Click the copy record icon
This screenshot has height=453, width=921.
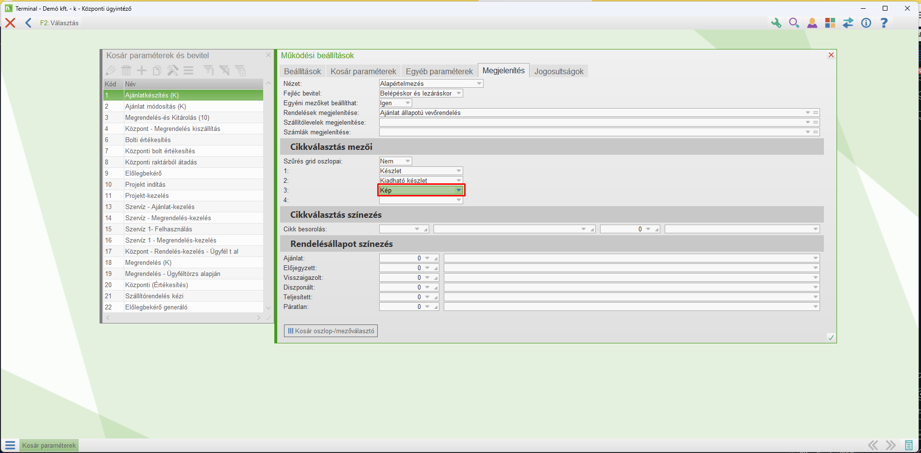pos(157,70)
